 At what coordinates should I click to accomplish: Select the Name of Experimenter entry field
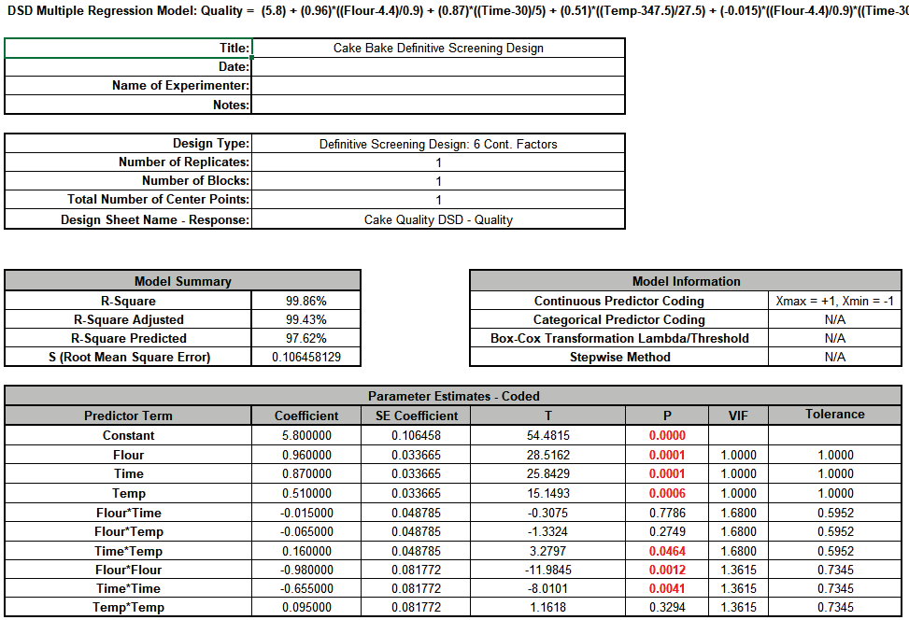pyautogui.click(x=439, y=85)
